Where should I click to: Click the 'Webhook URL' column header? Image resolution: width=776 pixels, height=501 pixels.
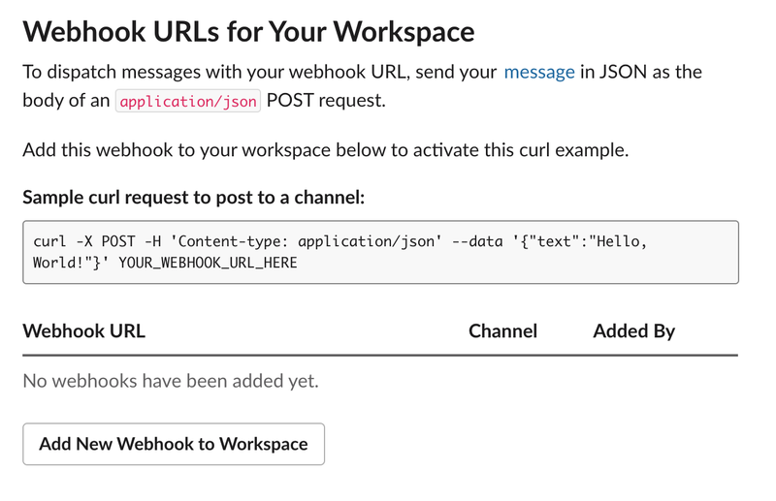click(x=84, y=330)
